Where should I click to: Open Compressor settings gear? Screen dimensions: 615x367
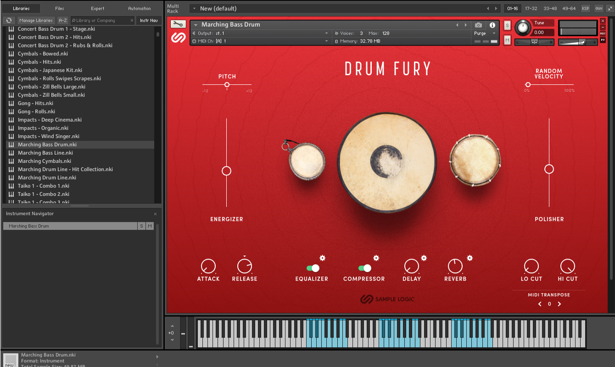376,258
